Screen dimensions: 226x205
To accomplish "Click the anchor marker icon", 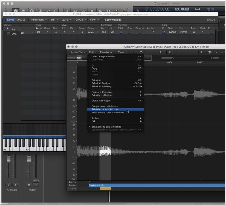I will point(89,182).
